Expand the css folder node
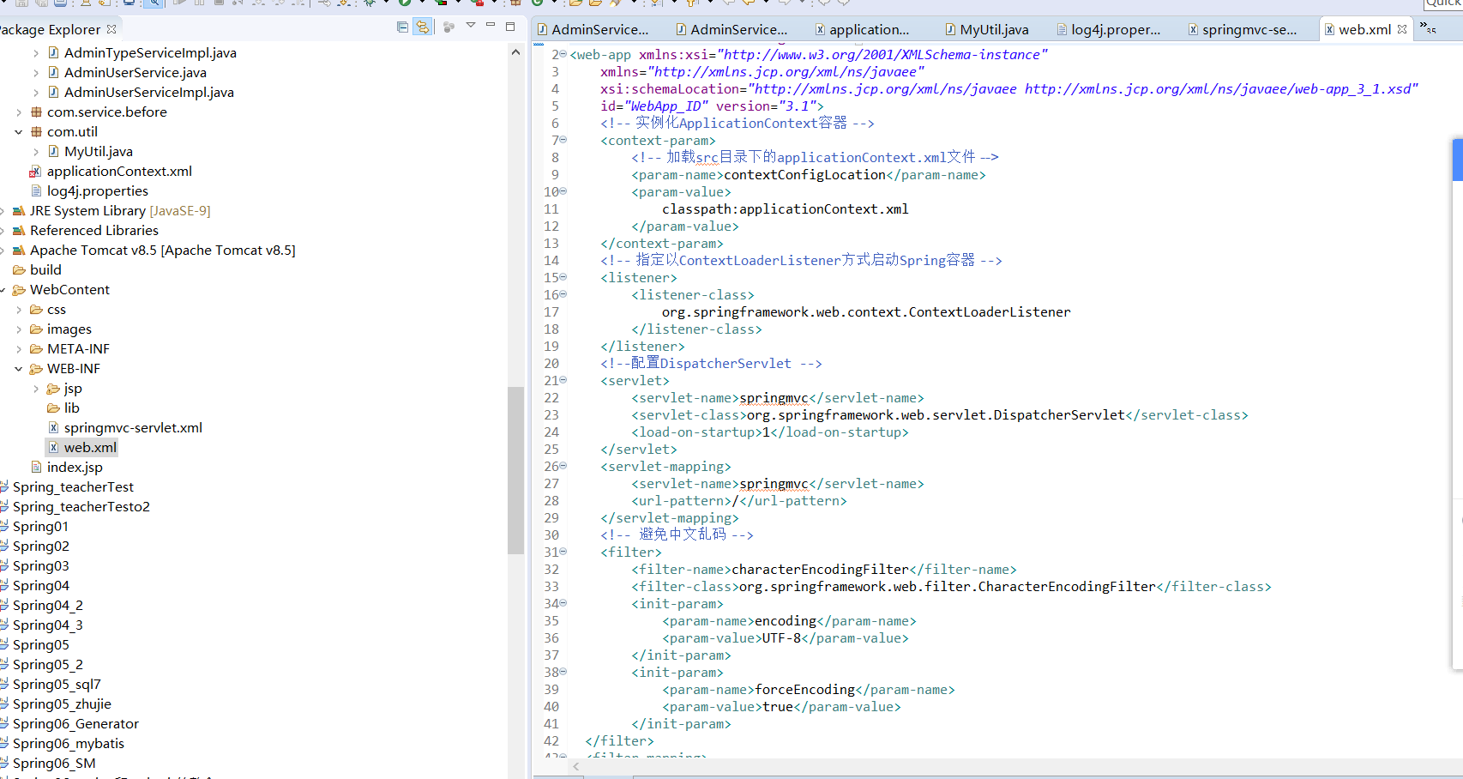This screenshot has width=1463, height=779. click(19, 310)
